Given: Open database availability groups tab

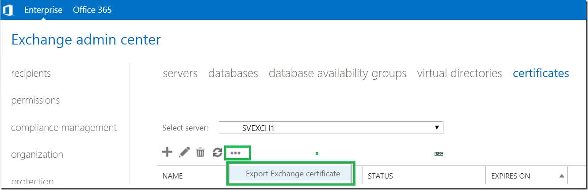Looking at the screenshot, I should click(x=337, y=73).
